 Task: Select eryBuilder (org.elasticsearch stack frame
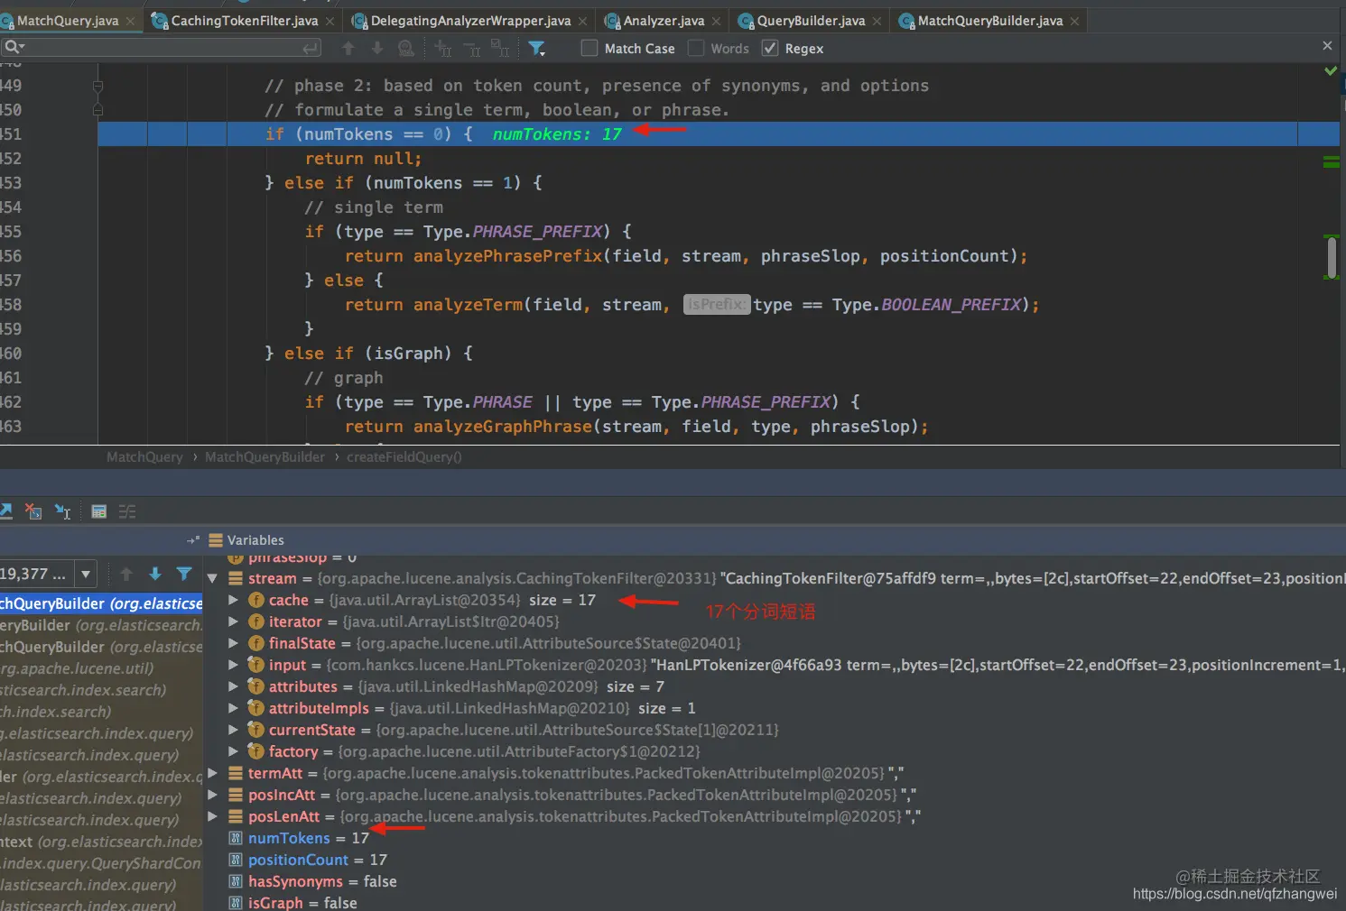coord(101,626)
